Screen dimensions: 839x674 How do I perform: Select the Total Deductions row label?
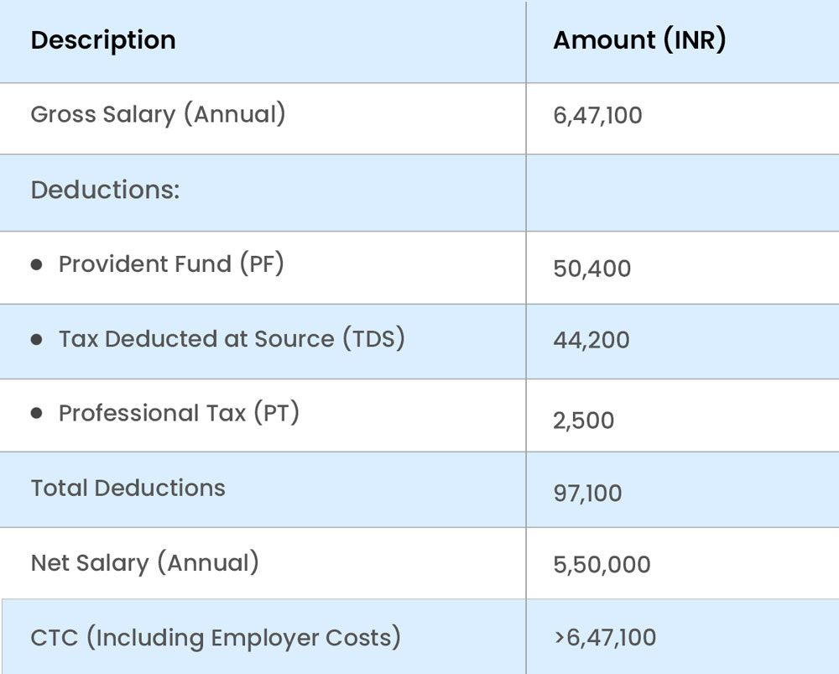(128, 489)
